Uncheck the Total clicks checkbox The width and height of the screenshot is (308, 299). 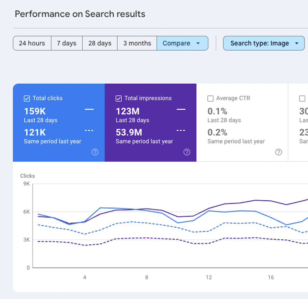(26, 98)
